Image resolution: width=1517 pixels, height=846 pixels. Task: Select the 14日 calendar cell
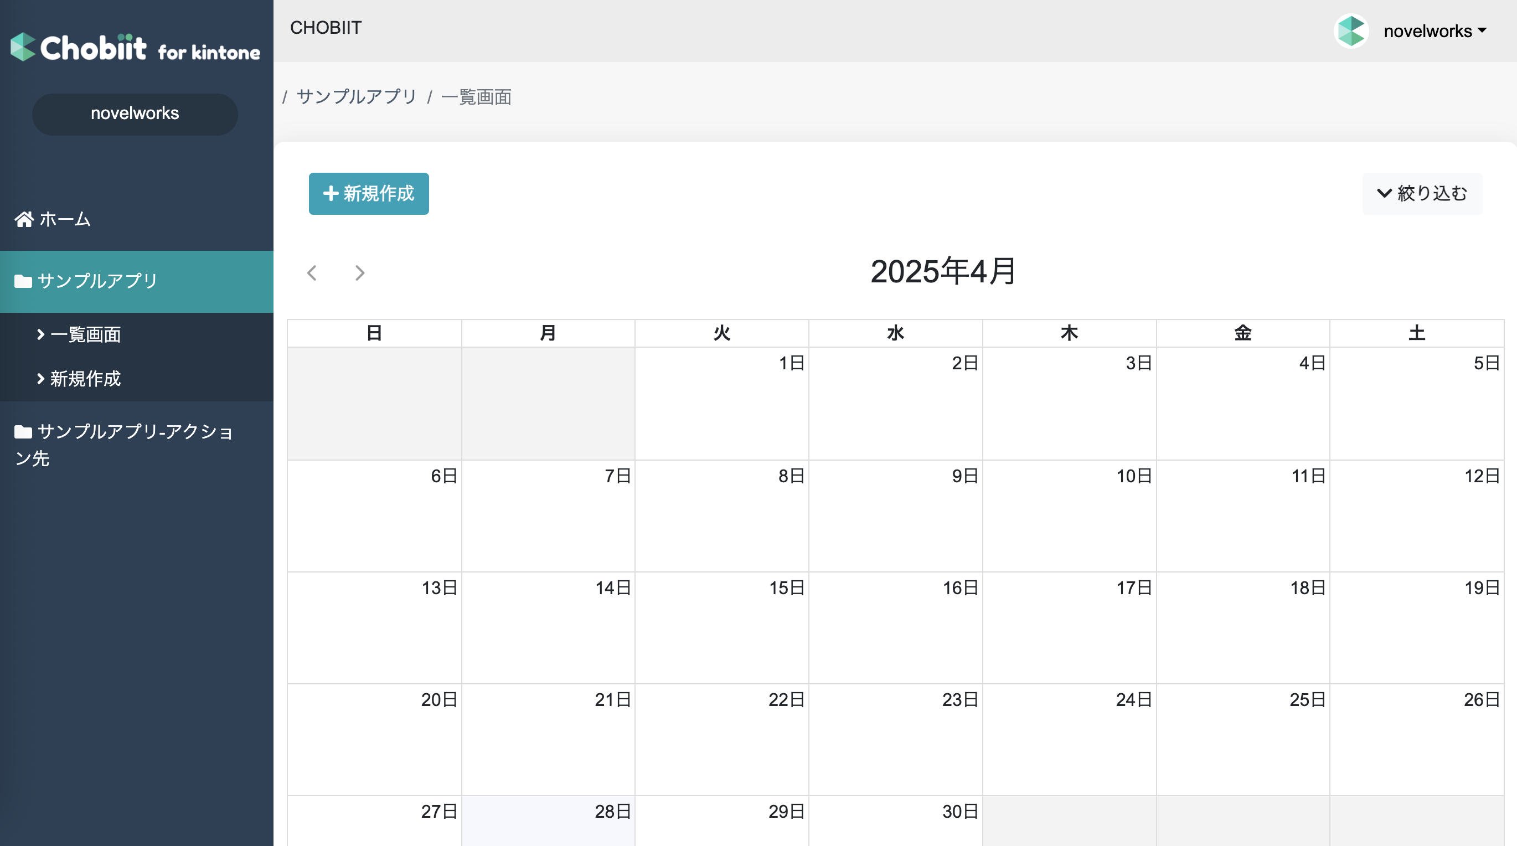coord(548,628)
